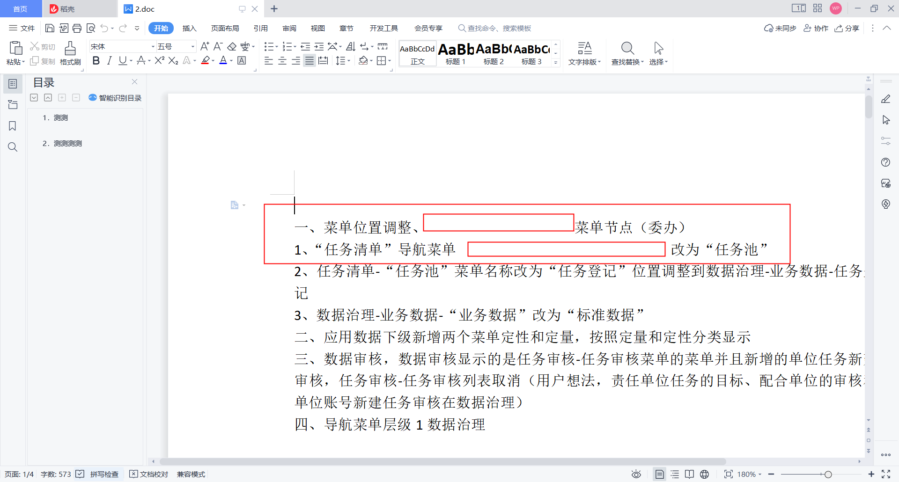Viewport: 899px width, 482px height.
Task: Click the sort (A-Z) icon
Action: click(351, 46)
